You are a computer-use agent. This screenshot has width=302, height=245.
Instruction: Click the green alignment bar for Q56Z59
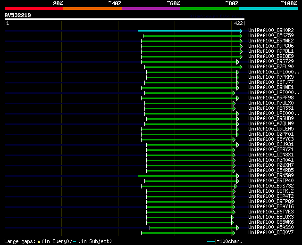(192, 36)
